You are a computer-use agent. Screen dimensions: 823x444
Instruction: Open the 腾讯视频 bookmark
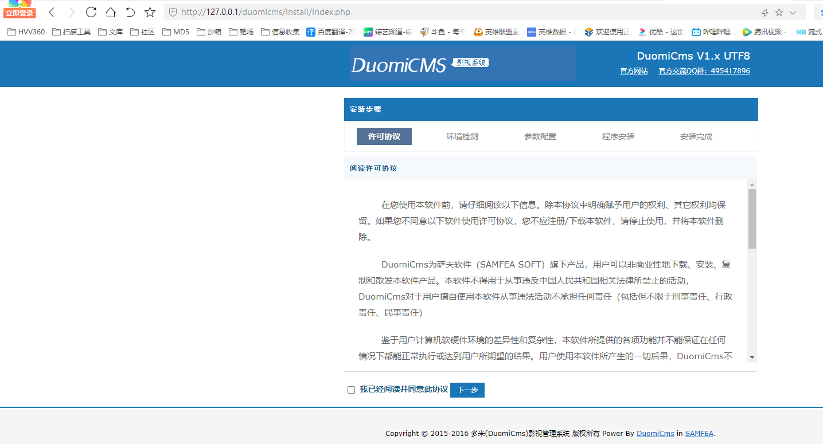click(x=764, y=32)
